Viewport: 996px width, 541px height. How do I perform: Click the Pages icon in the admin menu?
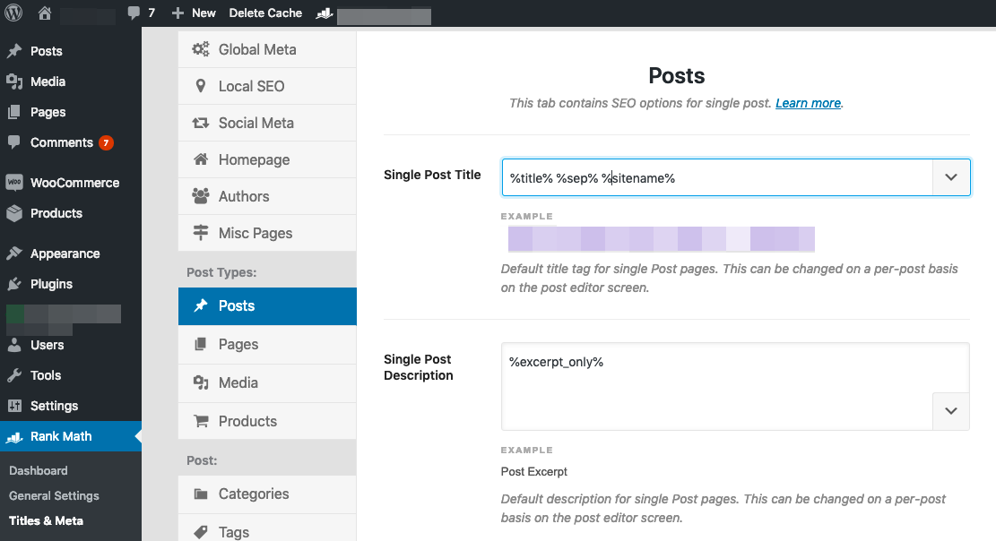click(14, 112)
